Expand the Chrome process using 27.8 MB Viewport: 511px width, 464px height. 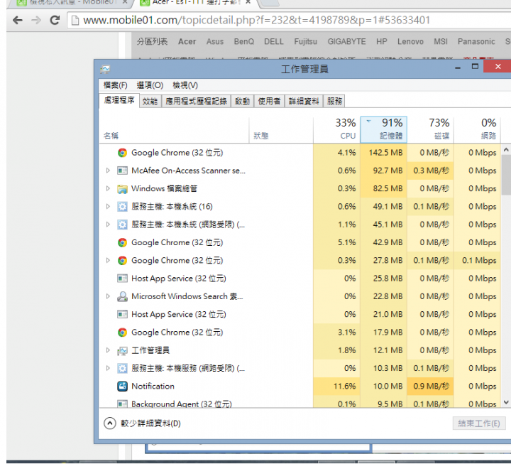[x=108, y=260]
